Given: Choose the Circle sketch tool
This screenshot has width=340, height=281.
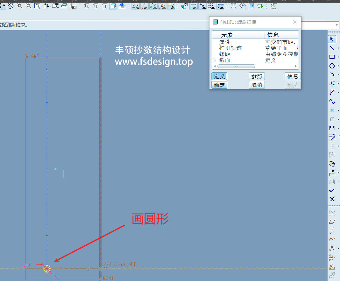Looking at the screenshot, I should 332,66.
